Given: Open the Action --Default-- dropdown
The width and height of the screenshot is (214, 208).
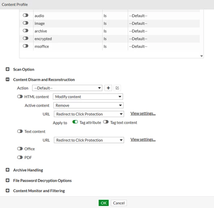Looking at the screenshot, I should [x=67, y=88].
